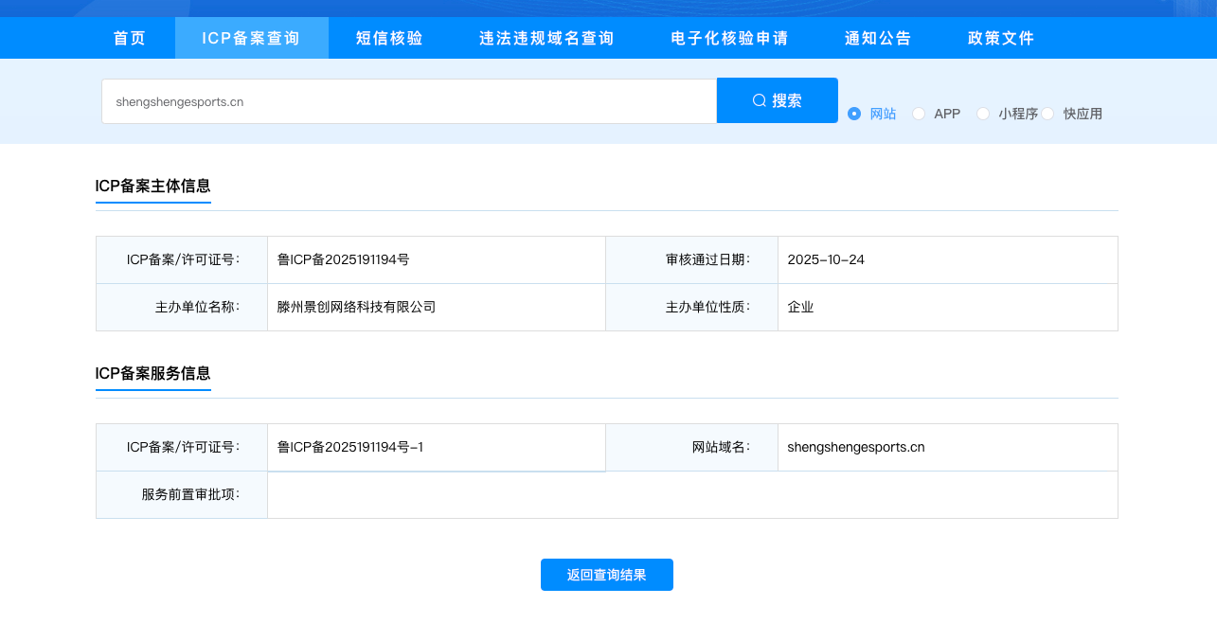
Task: Open the 首页 navigation tab
Action: tap(130, 38)
